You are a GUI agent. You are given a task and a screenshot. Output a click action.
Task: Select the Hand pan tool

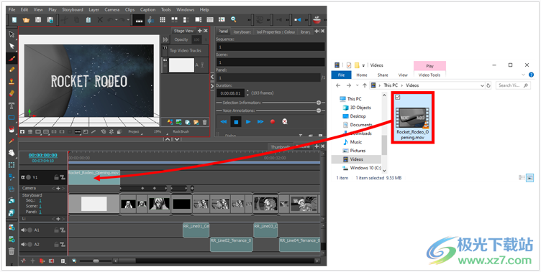pos(12,153)
